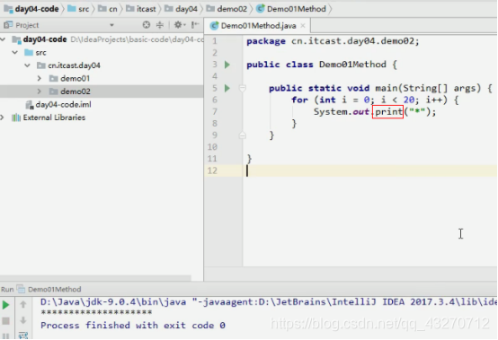
Task: Expand the demo02 package
Action: pyautogui.click(x=40, y=92)
